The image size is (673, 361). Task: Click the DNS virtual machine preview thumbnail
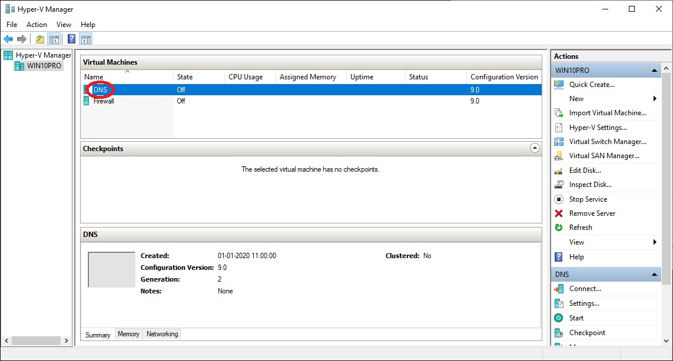(112, 270)
